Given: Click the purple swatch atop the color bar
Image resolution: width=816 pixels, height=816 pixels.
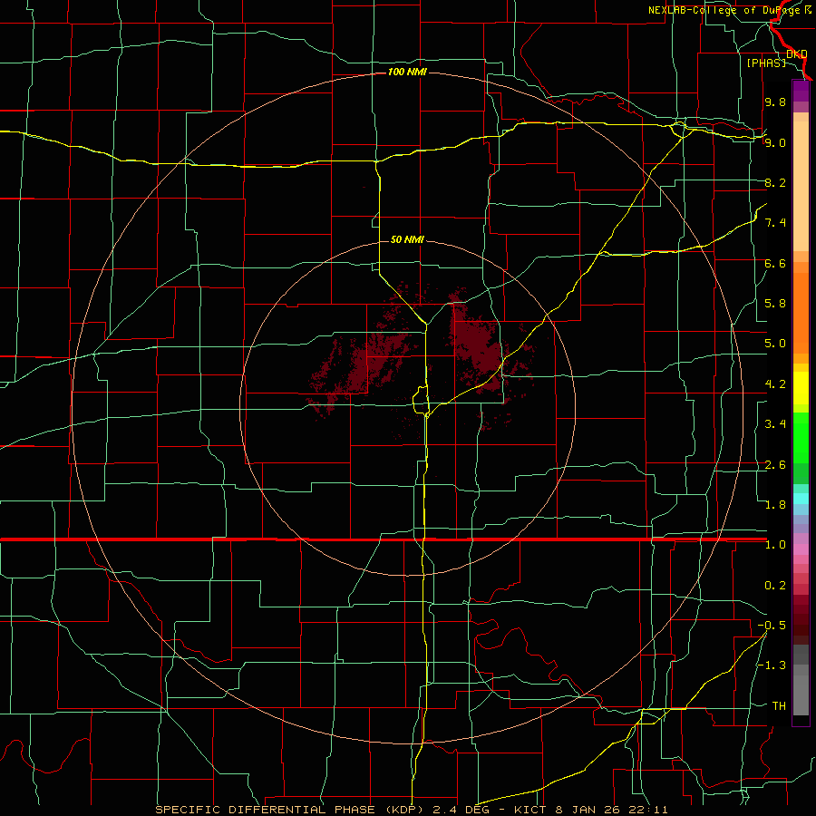Looking at the screenshot, I should tap(801, 91).
